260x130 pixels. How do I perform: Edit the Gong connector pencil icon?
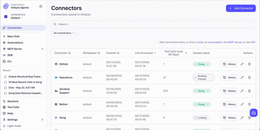[x=242, y=118]
